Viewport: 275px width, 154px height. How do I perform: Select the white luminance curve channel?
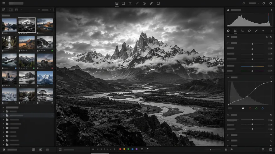click(243, 109)
